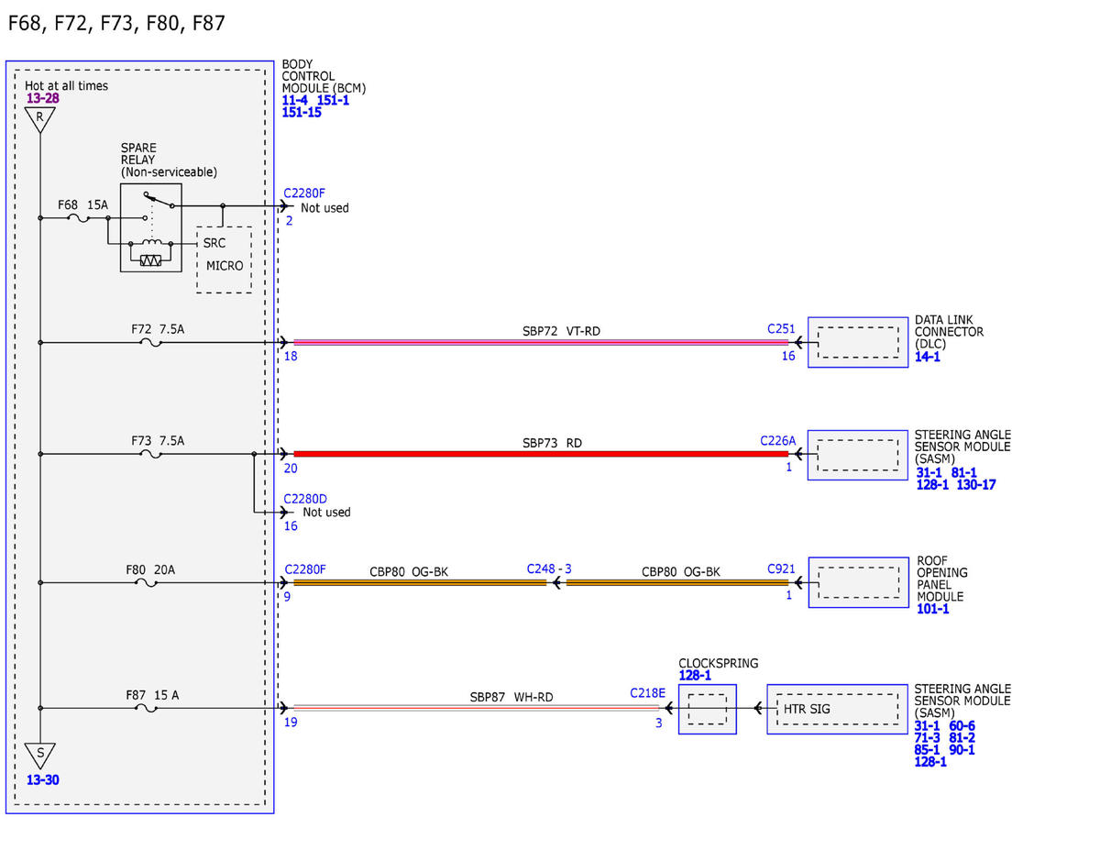Open the Roof Opening Panel 101-1 link
The image size is (1100, 850).
pyautogui.click(x=933, y=609)
